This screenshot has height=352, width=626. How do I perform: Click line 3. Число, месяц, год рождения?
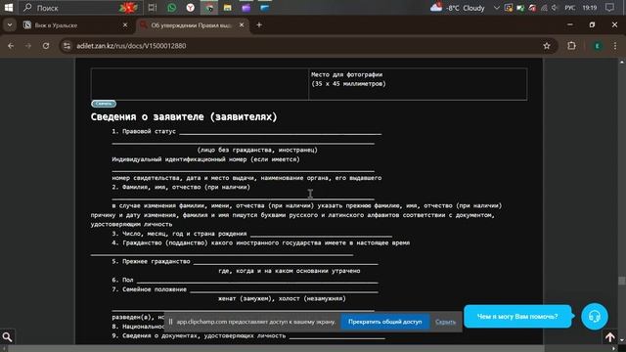click(252, 234)
